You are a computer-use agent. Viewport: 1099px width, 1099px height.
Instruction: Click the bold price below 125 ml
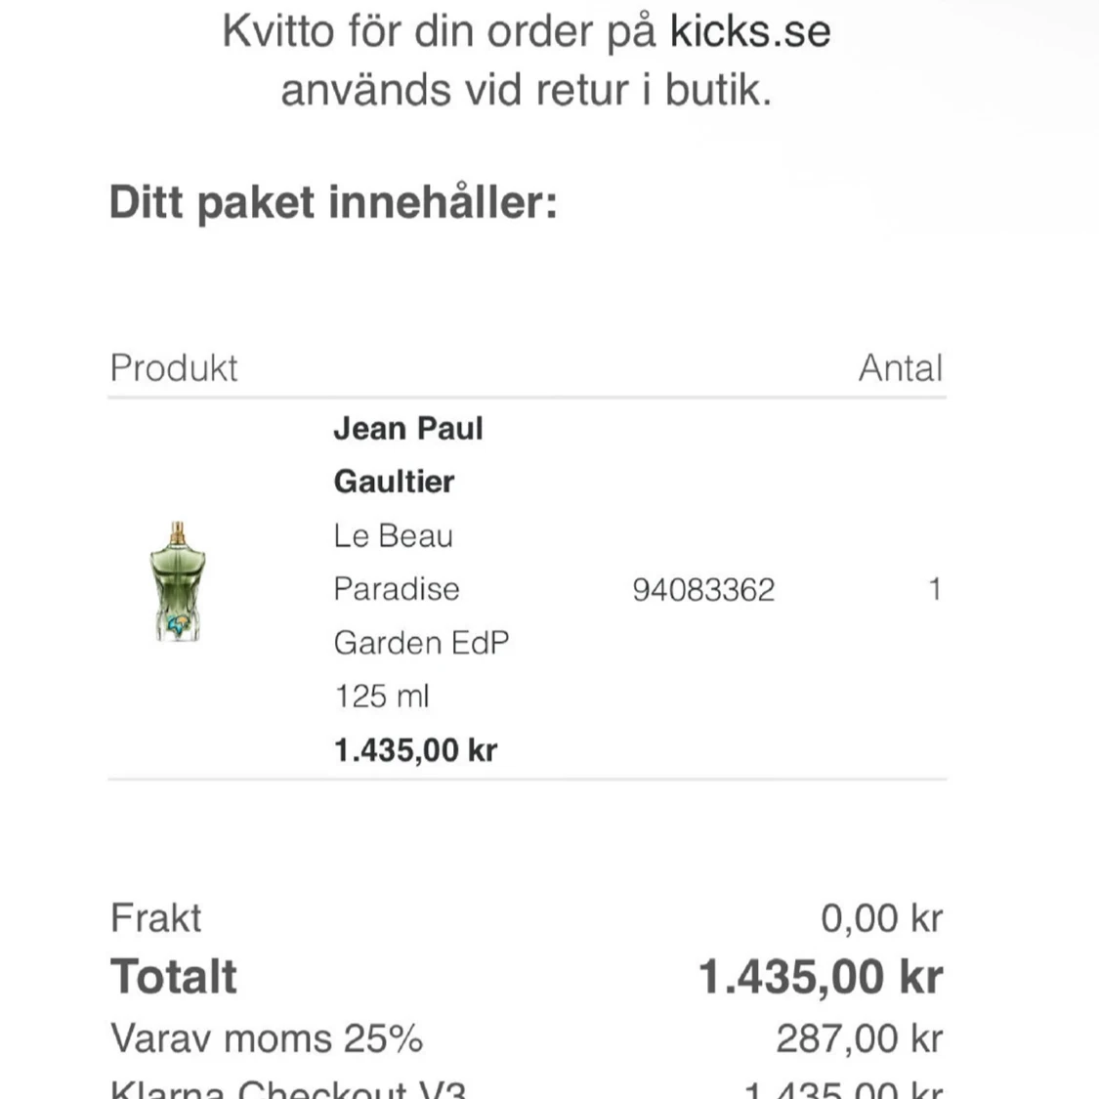click(x=415, y=750)
